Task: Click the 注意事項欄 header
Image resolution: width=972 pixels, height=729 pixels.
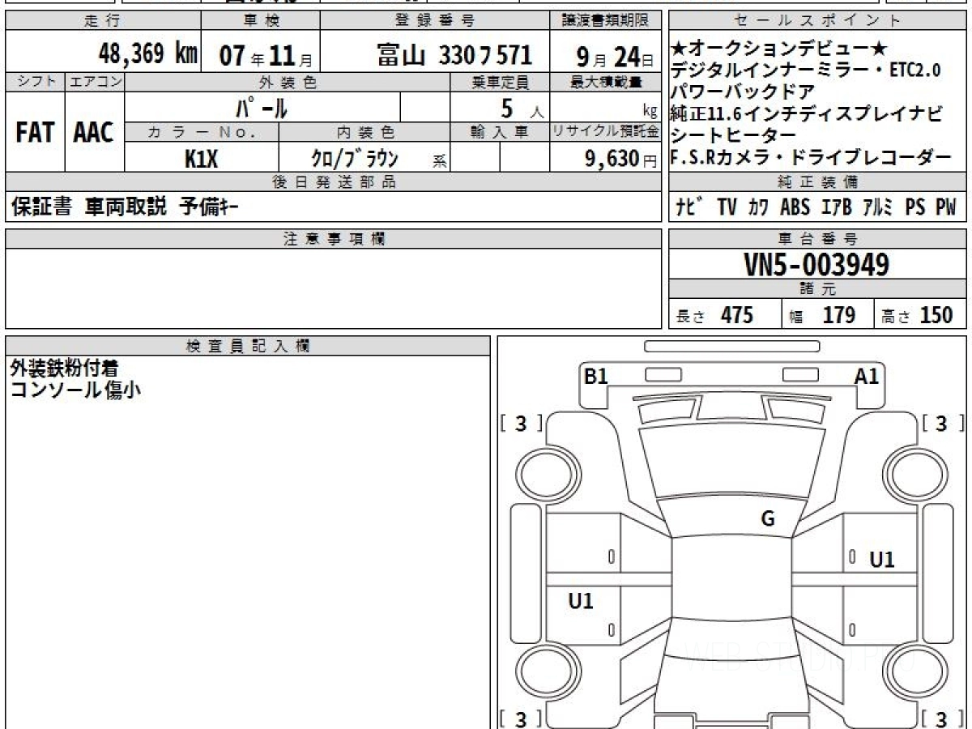Action: tap(333, 239)
